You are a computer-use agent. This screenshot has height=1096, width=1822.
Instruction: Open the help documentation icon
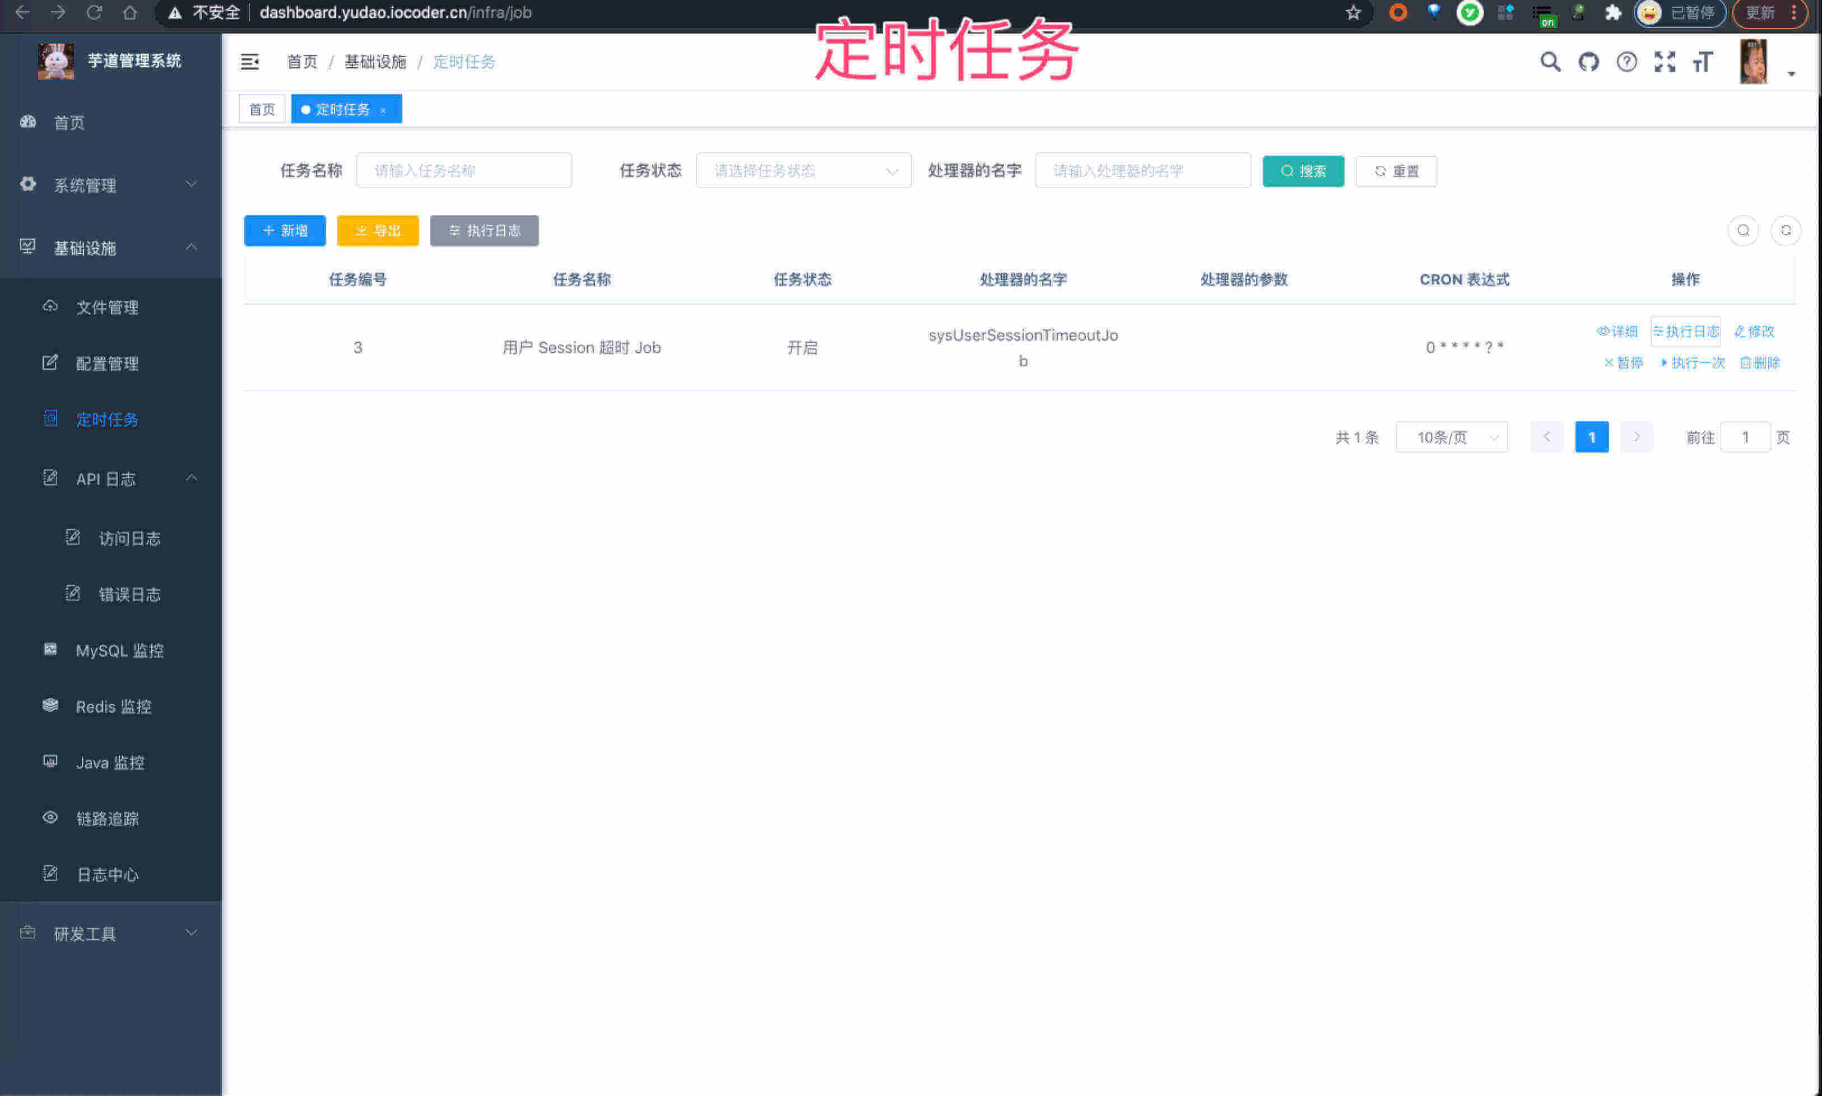pyautogui.click(x=1626, y=62)
